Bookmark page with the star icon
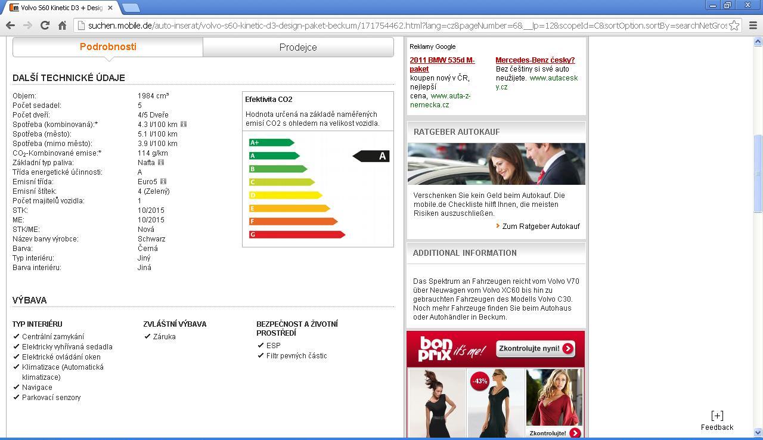This screenshot has height=440, width=763. point(734,26)
